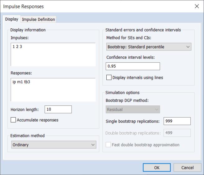
Task: Switch to the Impulse Definition tab
Action: point(38,19)
